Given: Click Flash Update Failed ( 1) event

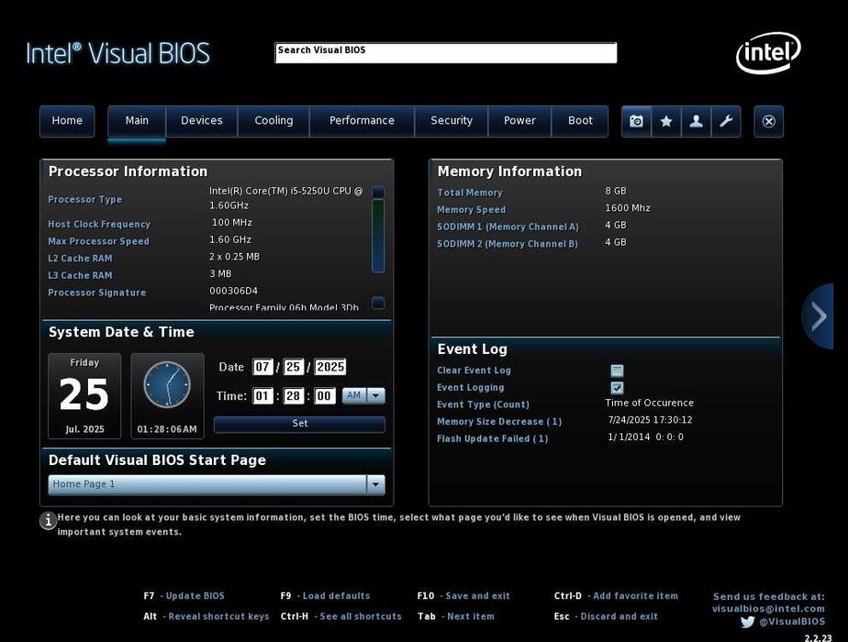Looking at the screenshot, I should click(x=493, y=438).
